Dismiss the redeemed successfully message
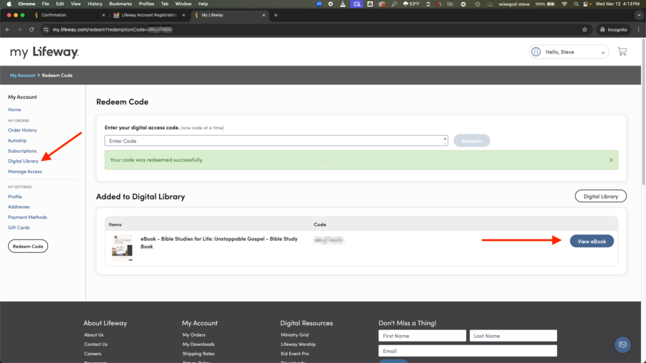This screenshot has width=646, height=363. coord(611,160)
